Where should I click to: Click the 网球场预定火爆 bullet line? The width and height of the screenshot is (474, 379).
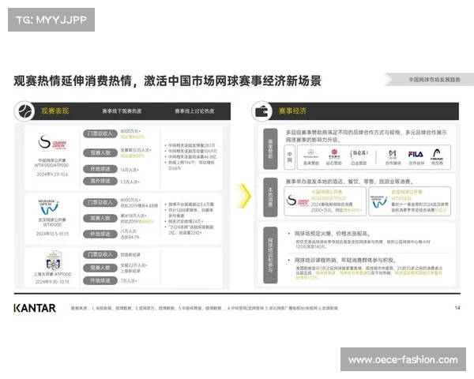point(333,234)
